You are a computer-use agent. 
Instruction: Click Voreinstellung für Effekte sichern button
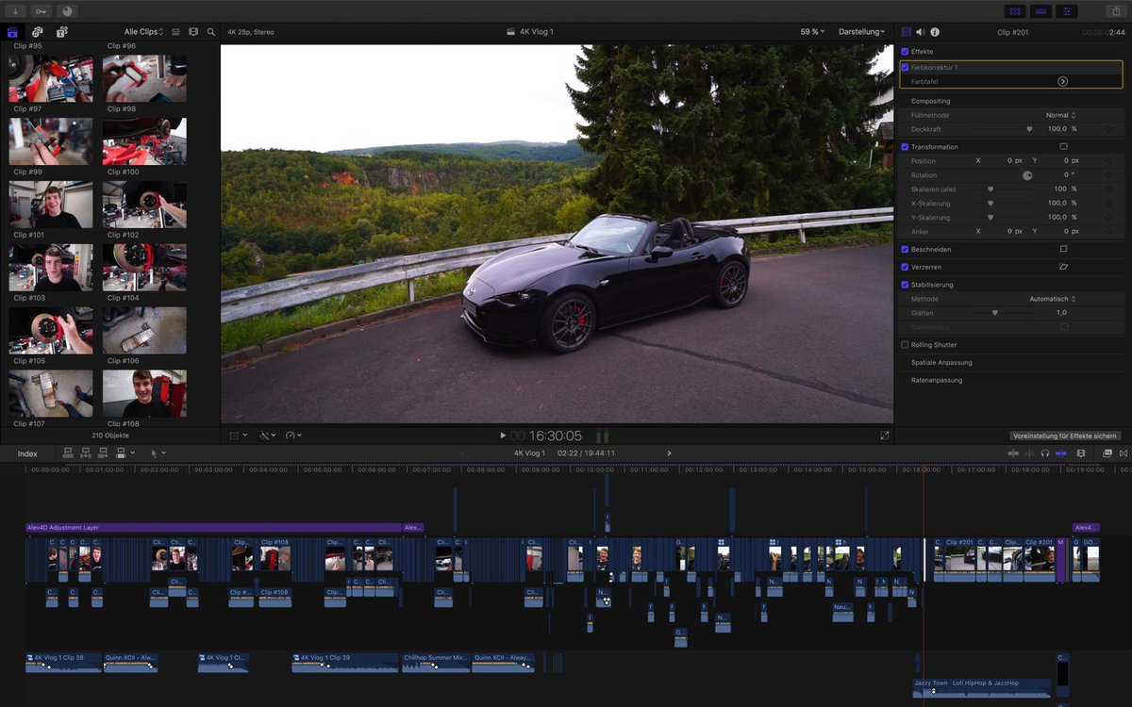(1065, 436)
